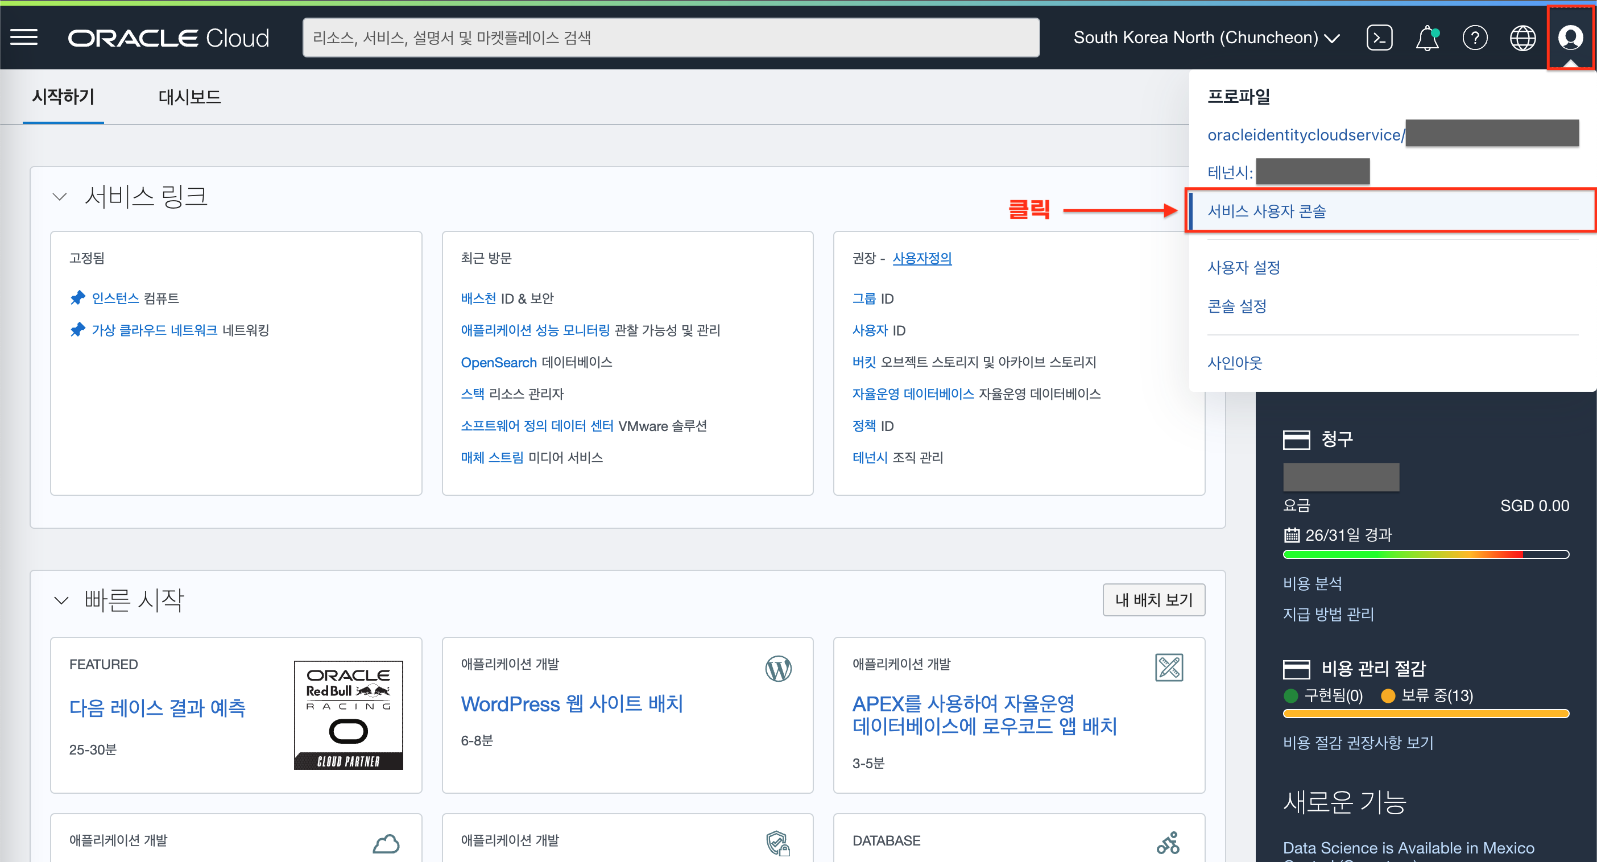Open the hamburger navigation menu
The width and height of the screenshot is (1597, 862).
click(23, 38)
